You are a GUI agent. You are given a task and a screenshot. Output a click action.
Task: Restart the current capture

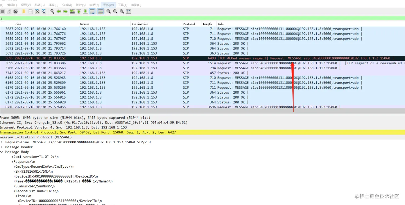[9, 12]
